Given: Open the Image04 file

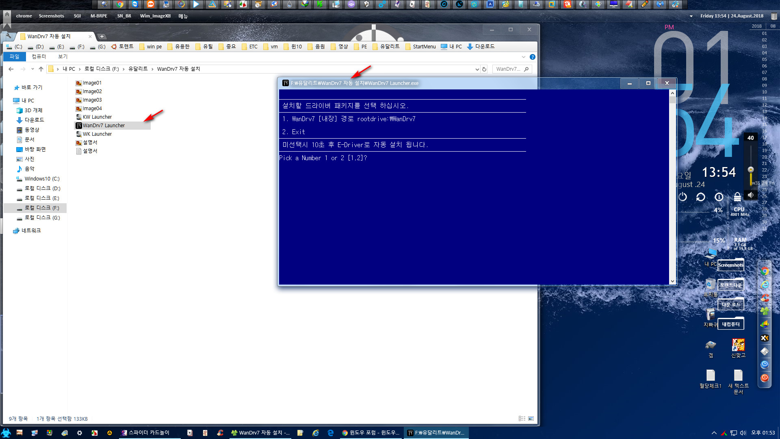Looking at the screenshot, I should coord(89,109).
